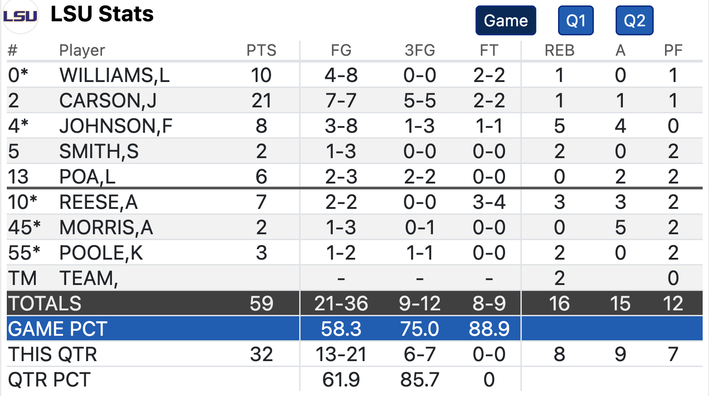Select the 3FG column header

tap(420, 50)
